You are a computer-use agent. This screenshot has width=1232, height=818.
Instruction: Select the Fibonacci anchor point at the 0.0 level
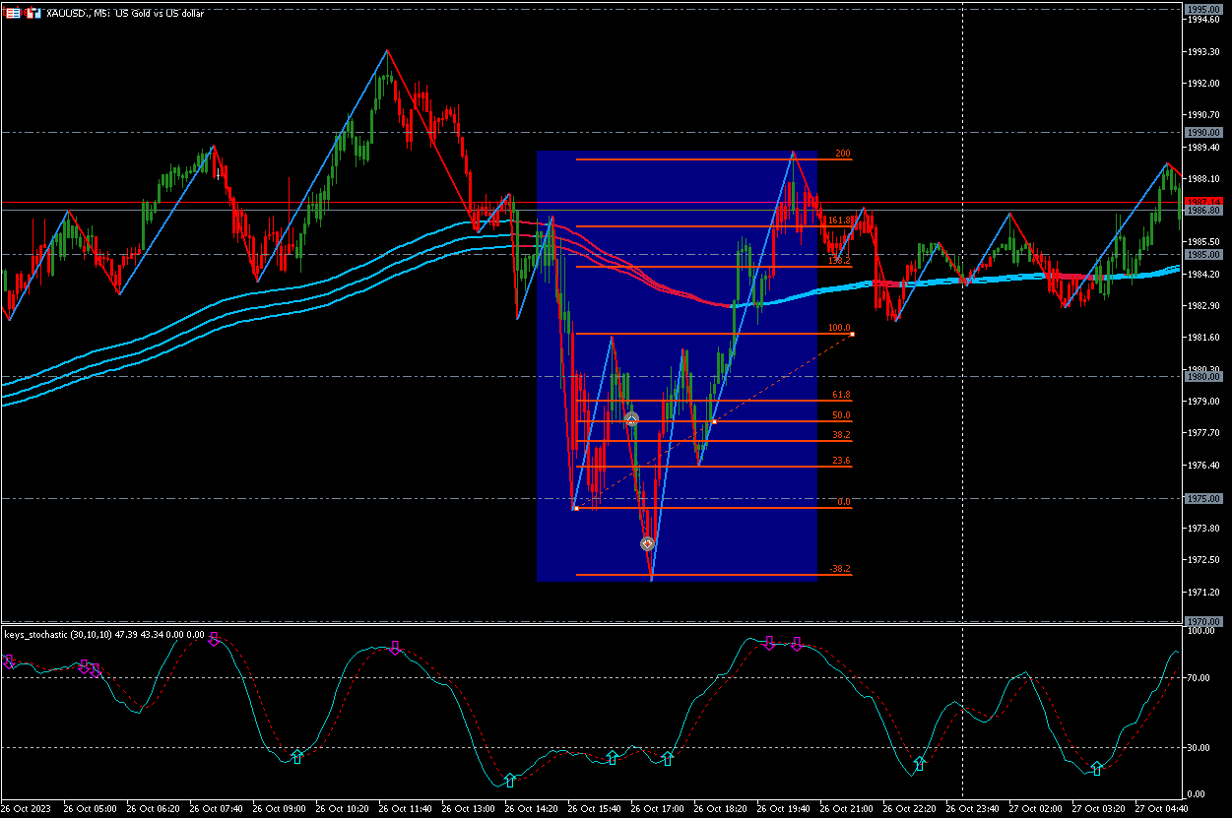(x=575, y=508)
